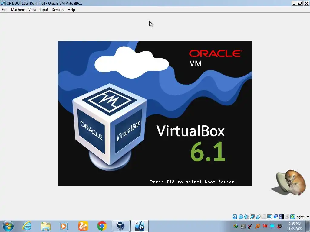Switch to VirtualBox Manager taskbar button
This screenshot has height=232, width=310.
pyautogui.click(x=120, y=226)
